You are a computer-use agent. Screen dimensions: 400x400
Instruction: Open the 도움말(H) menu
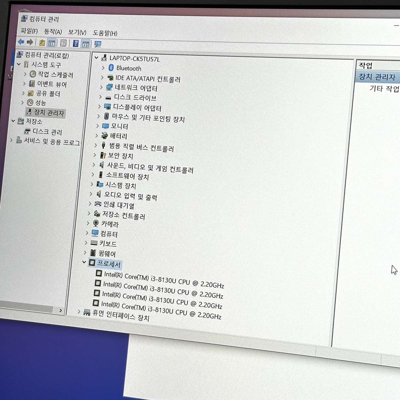pos(105,33)
